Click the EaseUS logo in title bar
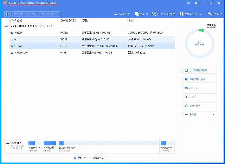This screenshot has width=225, height=164. tap(5, 3)
